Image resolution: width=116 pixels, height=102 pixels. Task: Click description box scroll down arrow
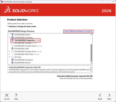[x=91, y=71]
